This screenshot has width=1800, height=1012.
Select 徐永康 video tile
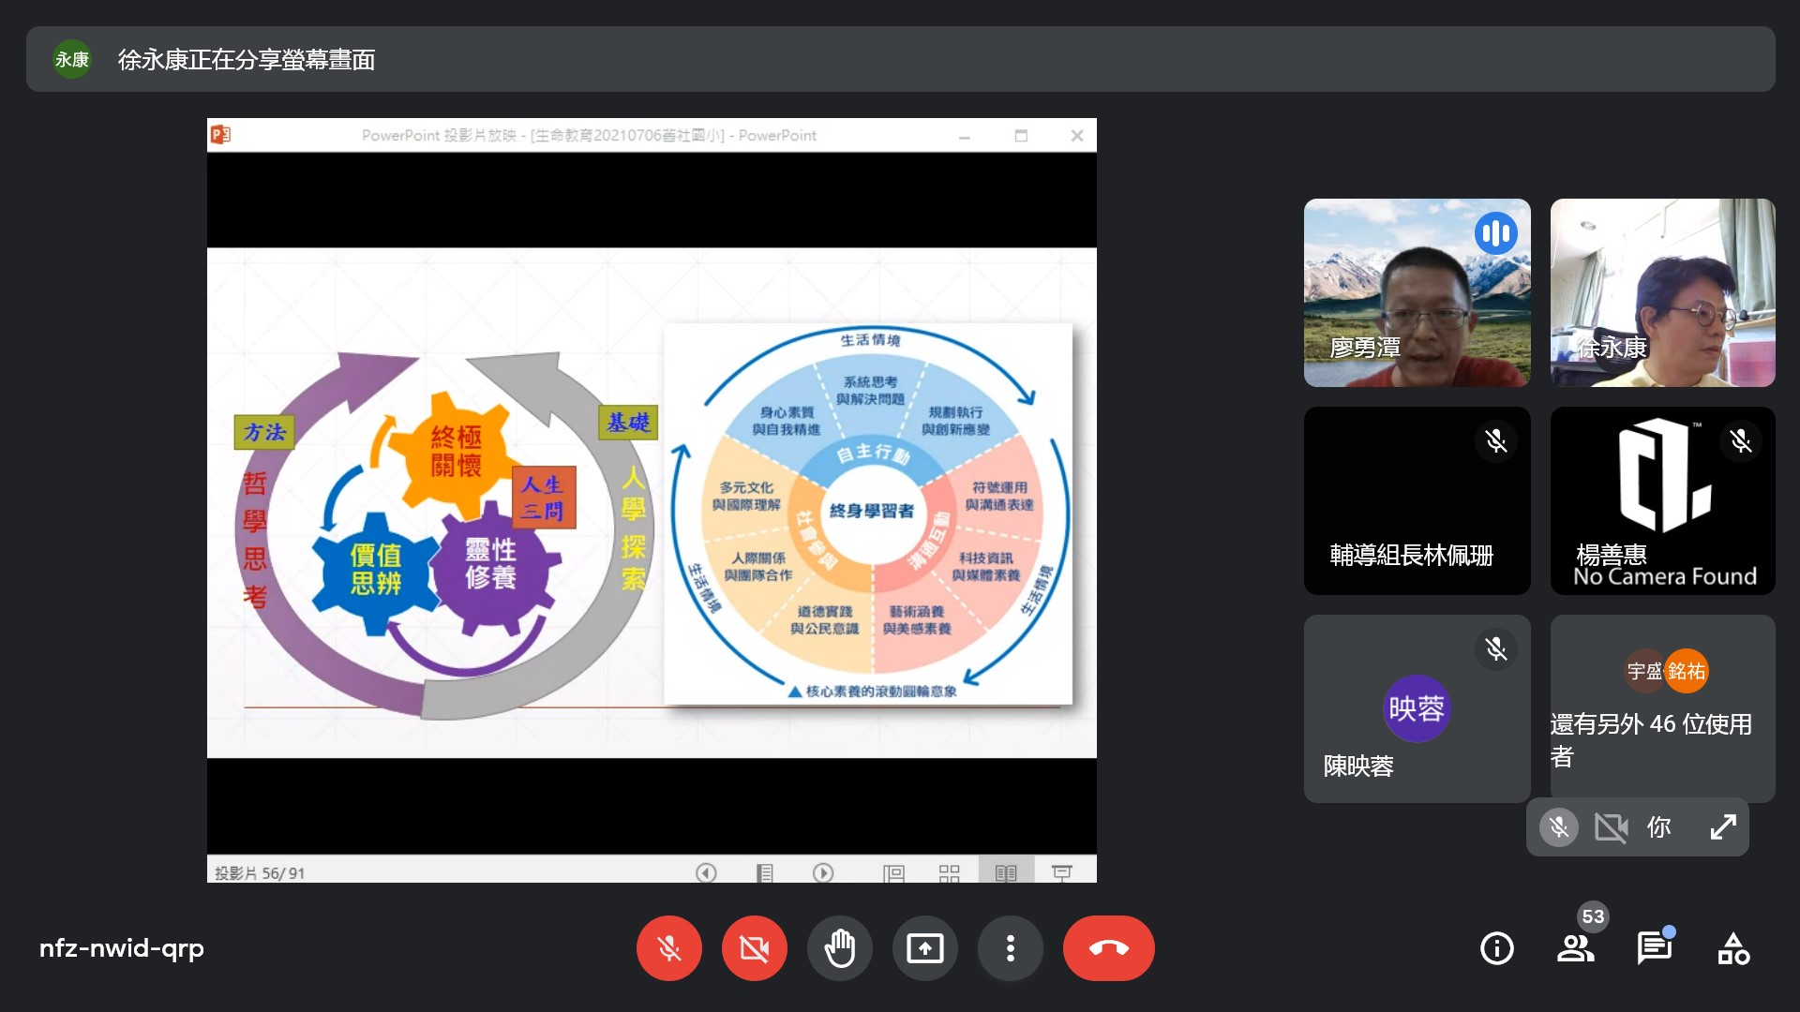click(1662, 292)
